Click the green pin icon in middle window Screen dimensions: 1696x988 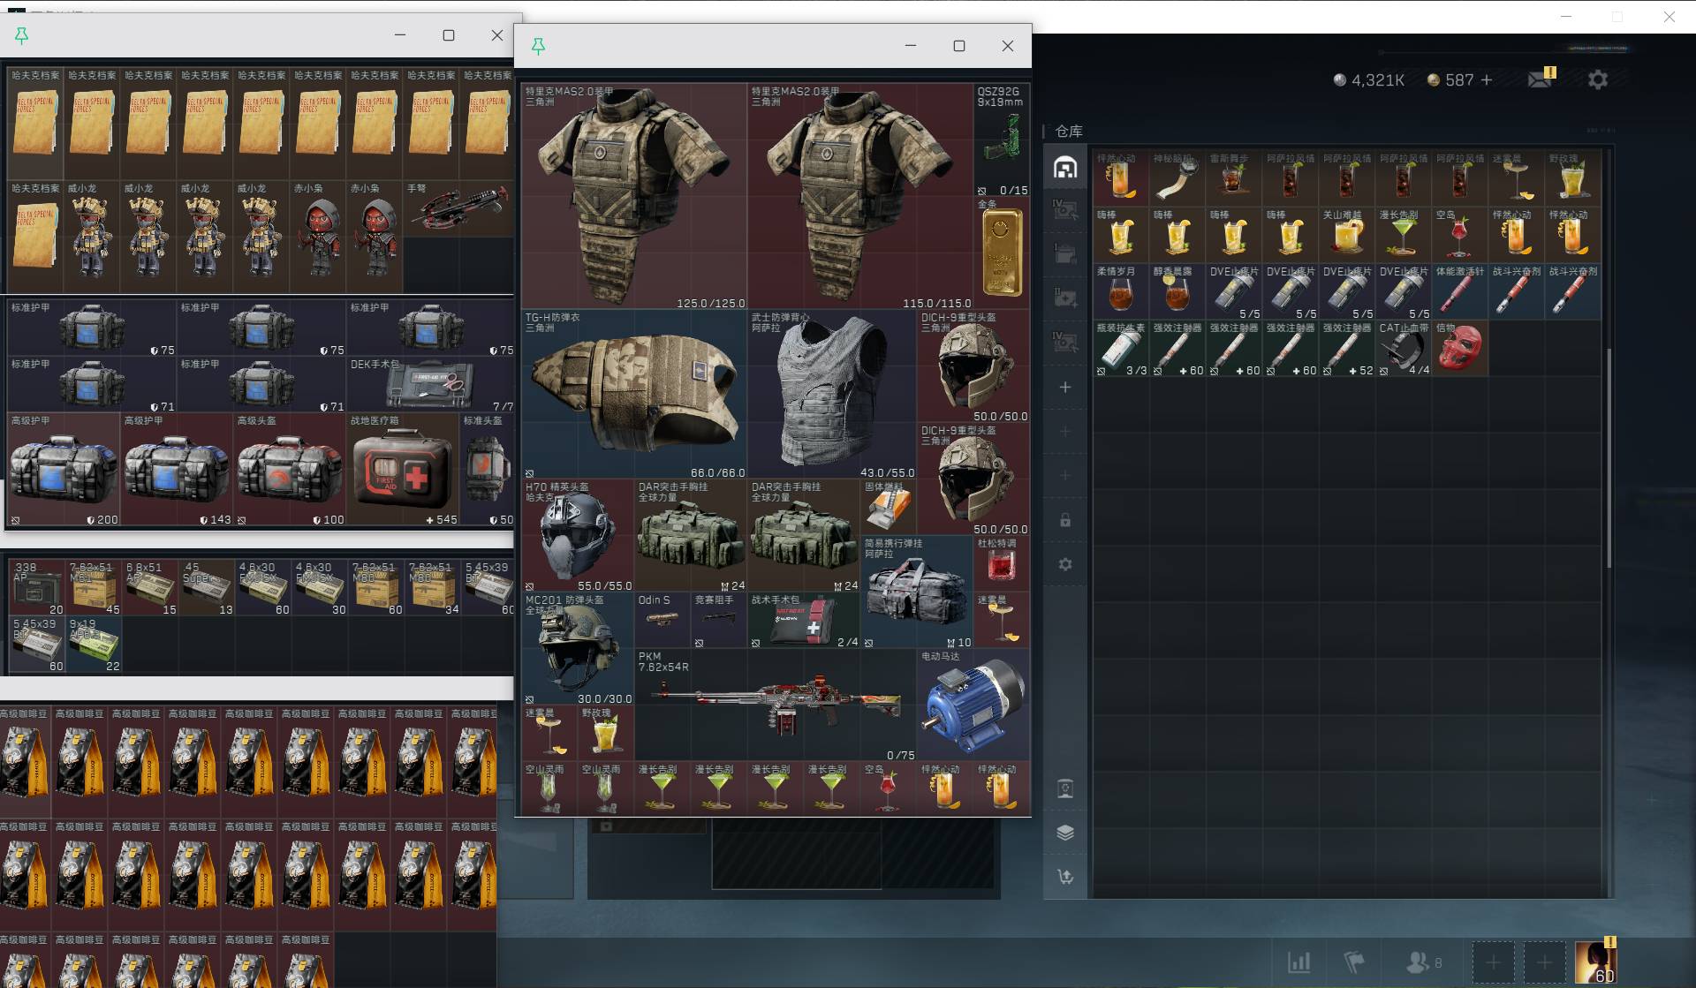(538, 46)
